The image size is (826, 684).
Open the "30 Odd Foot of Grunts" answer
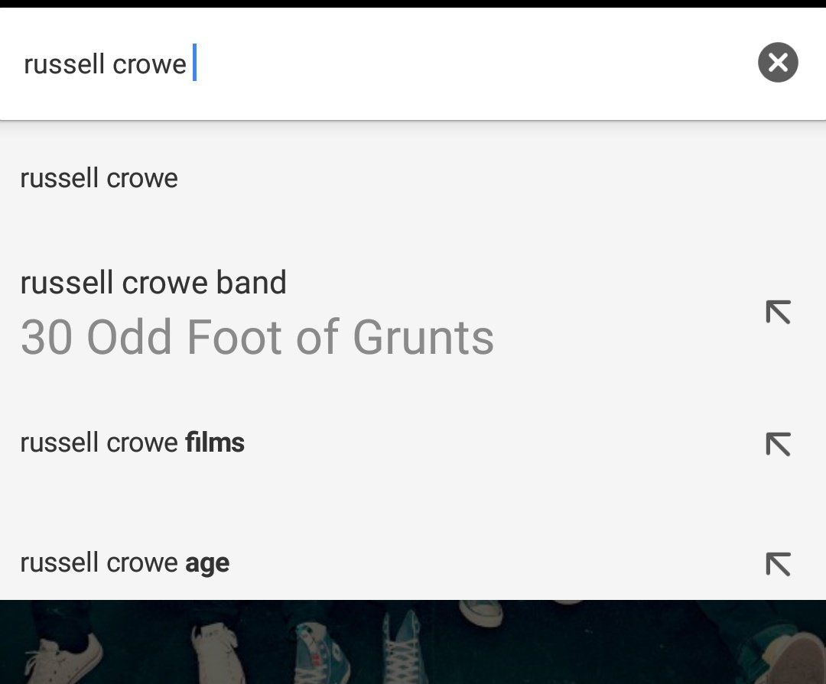[x=257, y=337]
